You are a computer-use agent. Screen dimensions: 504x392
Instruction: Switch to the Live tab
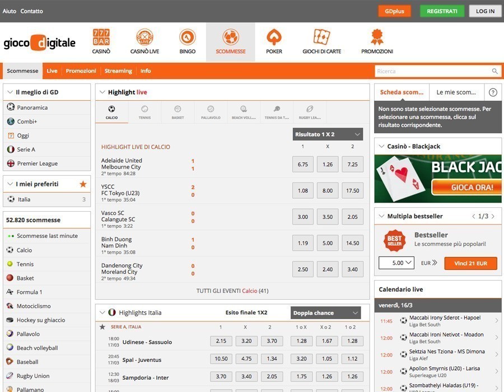(52, 71)
